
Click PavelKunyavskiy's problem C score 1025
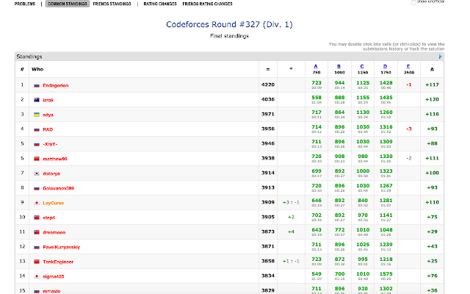(x=363, y=245)
